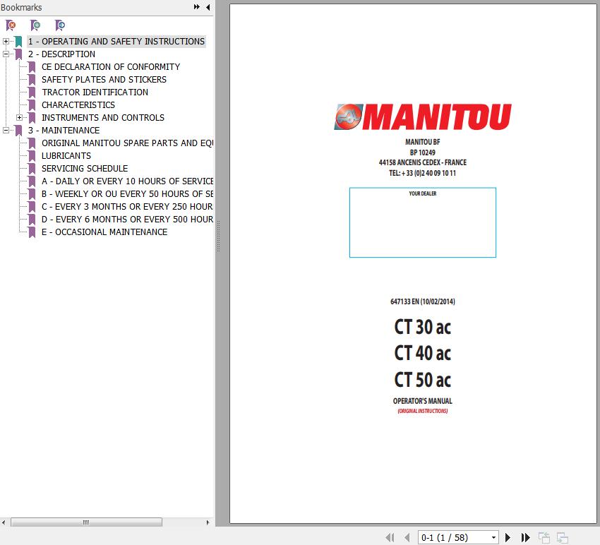Viewport: 600px width, 545px height.
Task: Go to the LUBRICANTS bookmark
Action: [x=66, y=156]
